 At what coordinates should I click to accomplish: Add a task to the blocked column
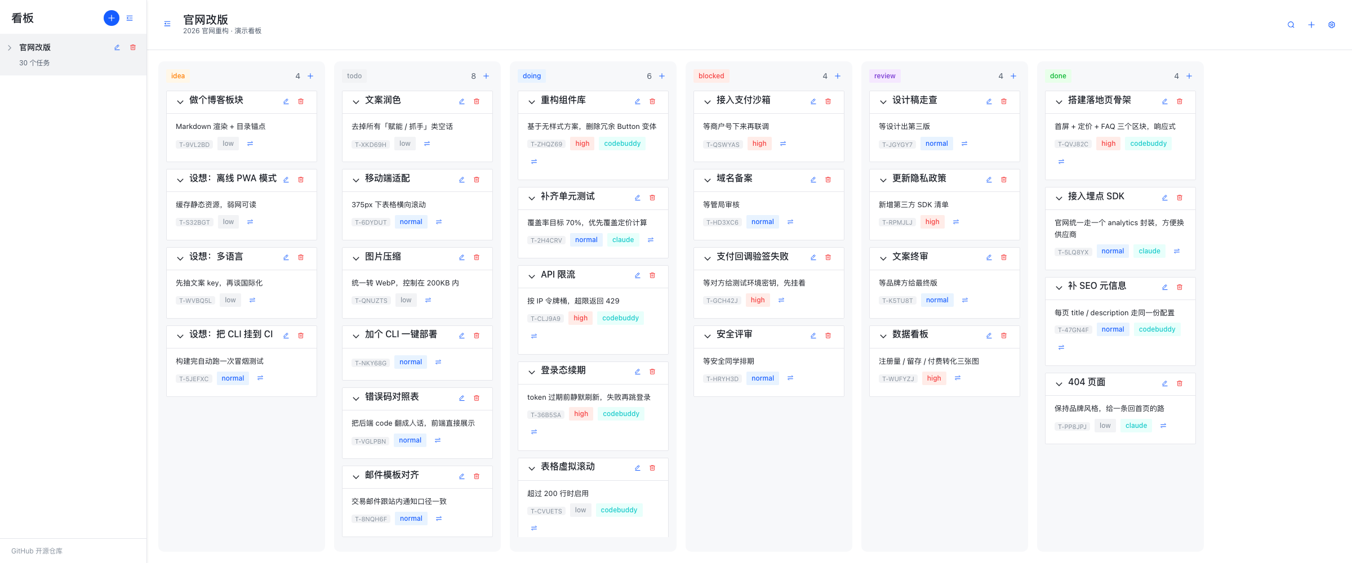coord(838,76)
